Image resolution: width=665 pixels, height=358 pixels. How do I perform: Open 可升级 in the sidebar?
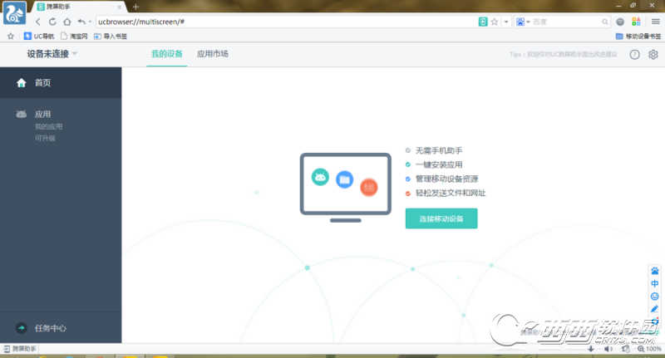click(x=45, y=138)
